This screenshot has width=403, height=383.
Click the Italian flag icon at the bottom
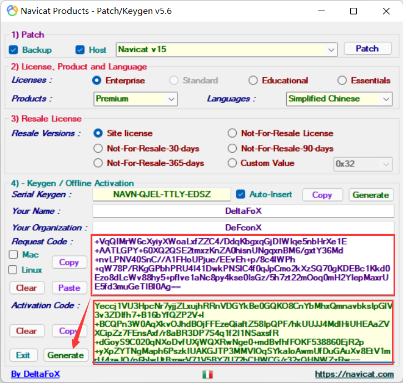coord(207,374)
